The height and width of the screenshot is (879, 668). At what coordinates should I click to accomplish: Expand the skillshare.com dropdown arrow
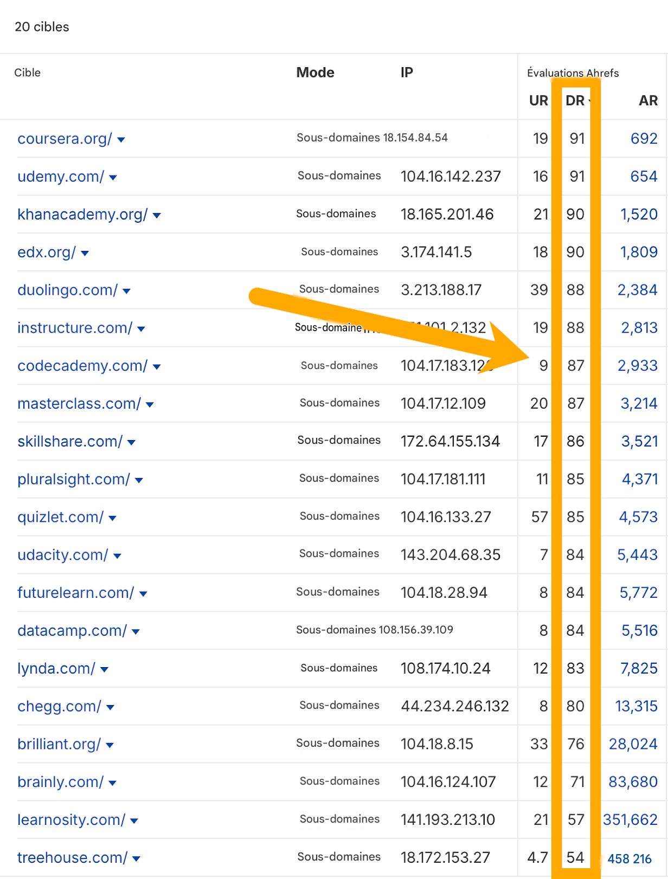click(x=131, y=443)
